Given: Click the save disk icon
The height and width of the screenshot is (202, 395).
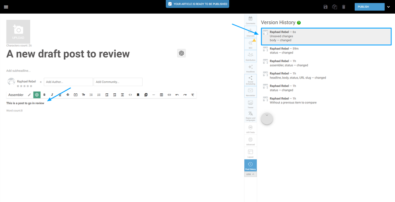Looking at the screenshot, I should coord(325,7).
